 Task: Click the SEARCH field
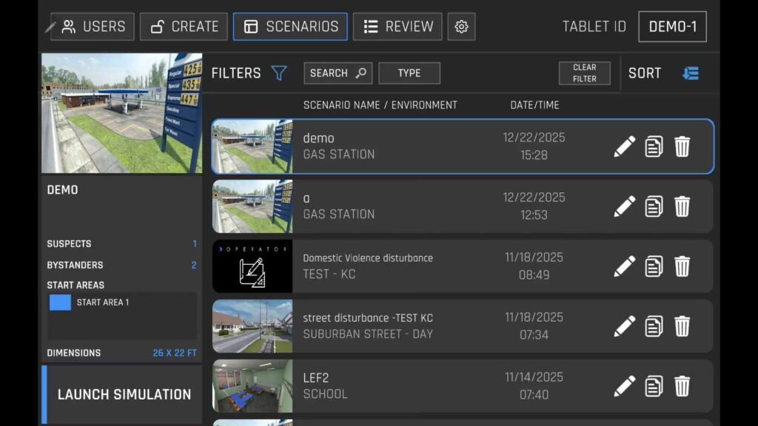click(x=338, y=73)
